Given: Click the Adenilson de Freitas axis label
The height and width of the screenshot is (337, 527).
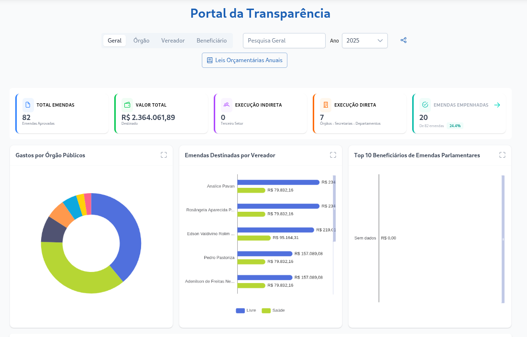Looking at the screenshot, I should pos(210,282).
